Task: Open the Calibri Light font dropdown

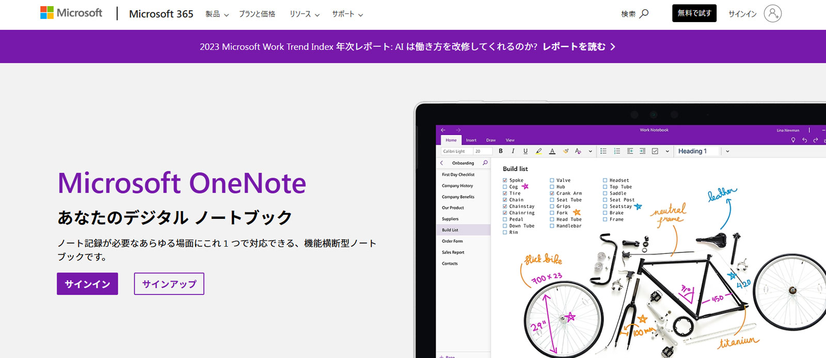Action: pyautogui.click(x=456, y=151)
